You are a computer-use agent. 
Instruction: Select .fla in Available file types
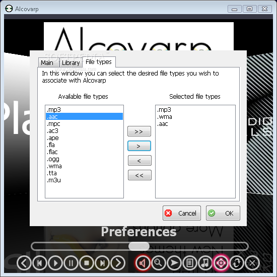point(84,145)
